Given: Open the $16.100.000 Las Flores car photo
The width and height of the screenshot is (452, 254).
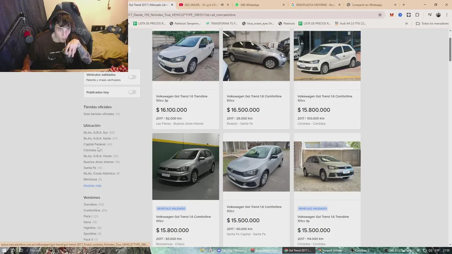Looking at the screenshot, I should [186, 56].
